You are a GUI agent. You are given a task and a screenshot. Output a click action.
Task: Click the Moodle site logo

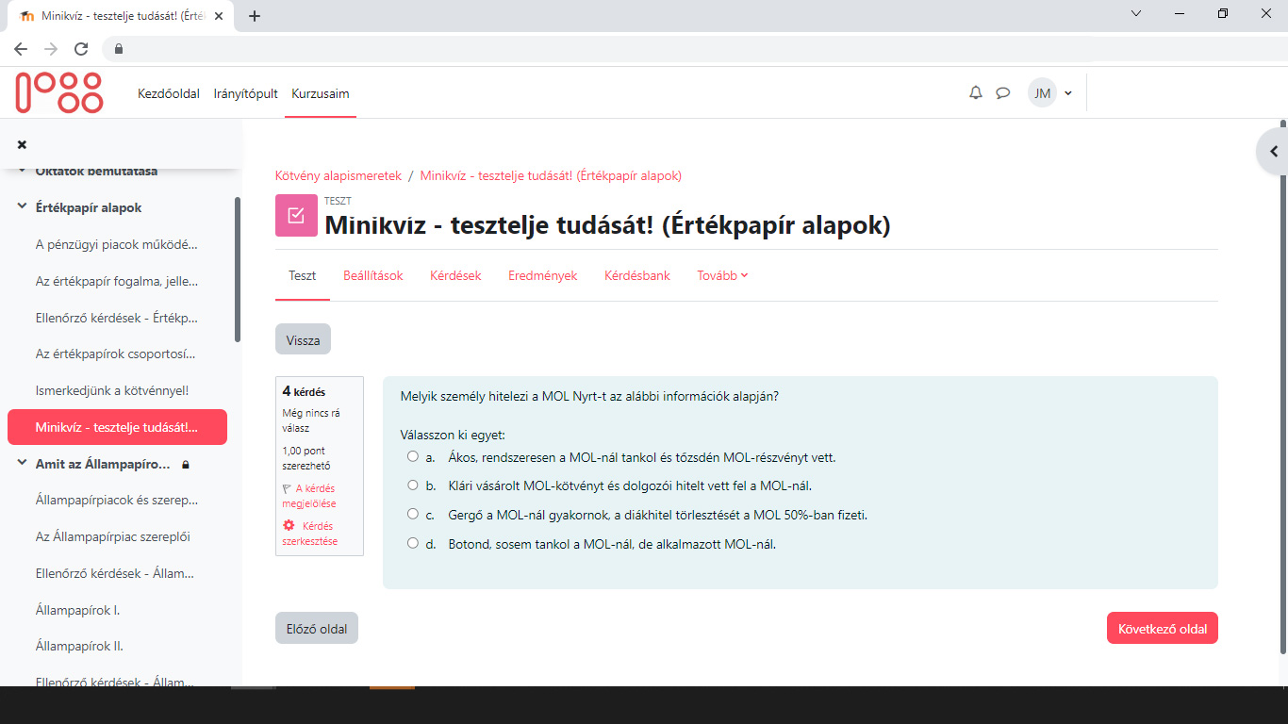pyautogui.click(x=58, y=92)
